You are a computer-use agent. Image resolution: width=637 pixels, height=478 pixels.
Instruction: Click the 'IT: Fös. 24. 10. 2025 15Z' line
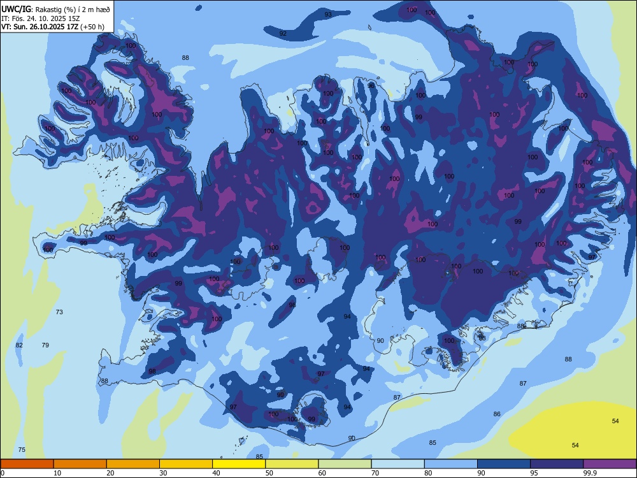pyautogui.click(x=41, y=18)
